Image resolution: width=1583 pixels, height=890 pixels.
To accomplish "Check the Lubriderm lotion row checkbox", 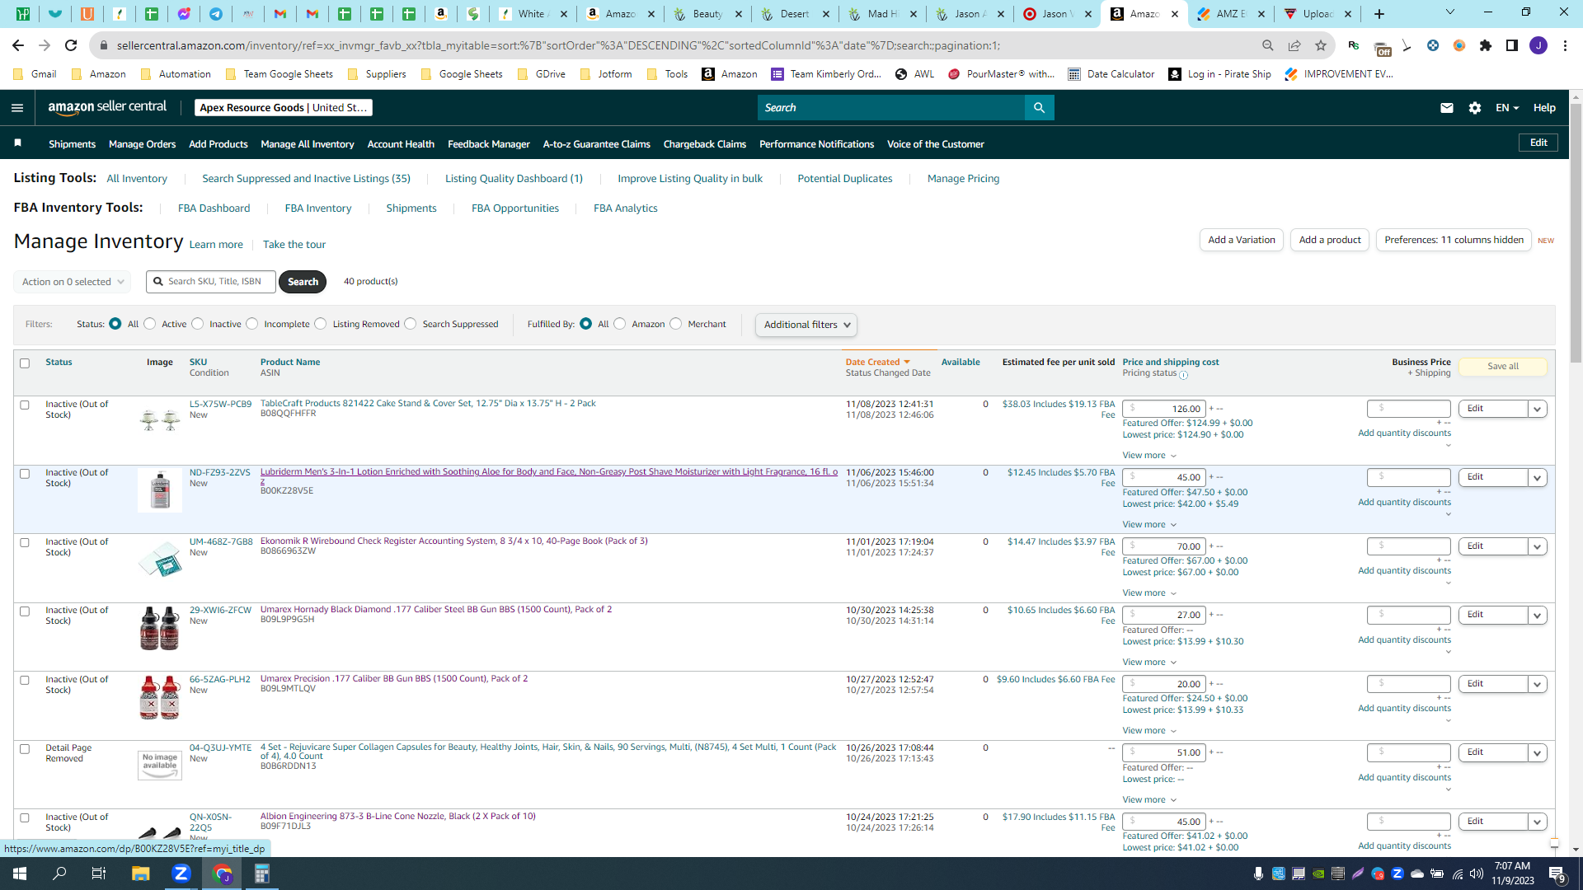I will (25, 474).
